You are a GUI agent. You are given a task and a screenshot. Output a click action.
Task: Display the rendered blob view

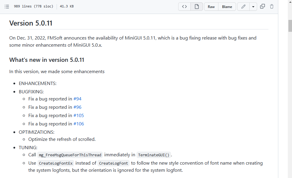coord(197,7)
